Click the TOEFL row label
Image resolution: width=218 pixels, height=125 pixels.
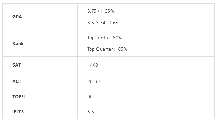pos(19,97)
